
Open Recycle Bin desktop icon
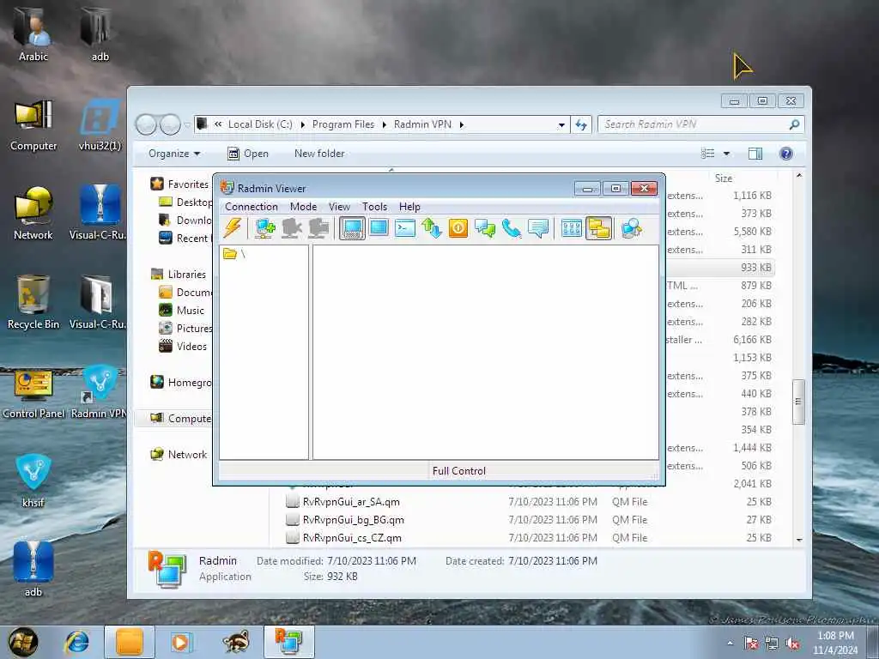click(33, 303)
